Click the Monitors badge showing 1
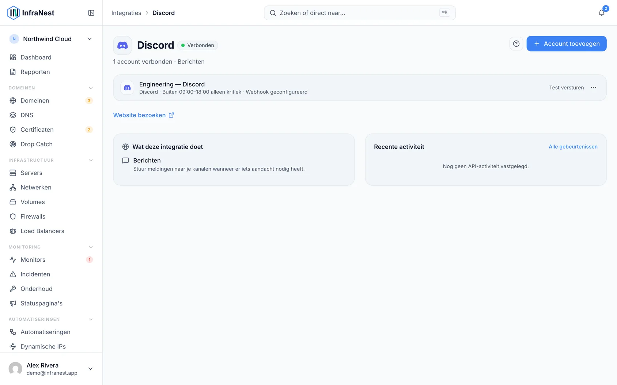Image resolution: width=617 pixels, height=385 pixels. 89,260
